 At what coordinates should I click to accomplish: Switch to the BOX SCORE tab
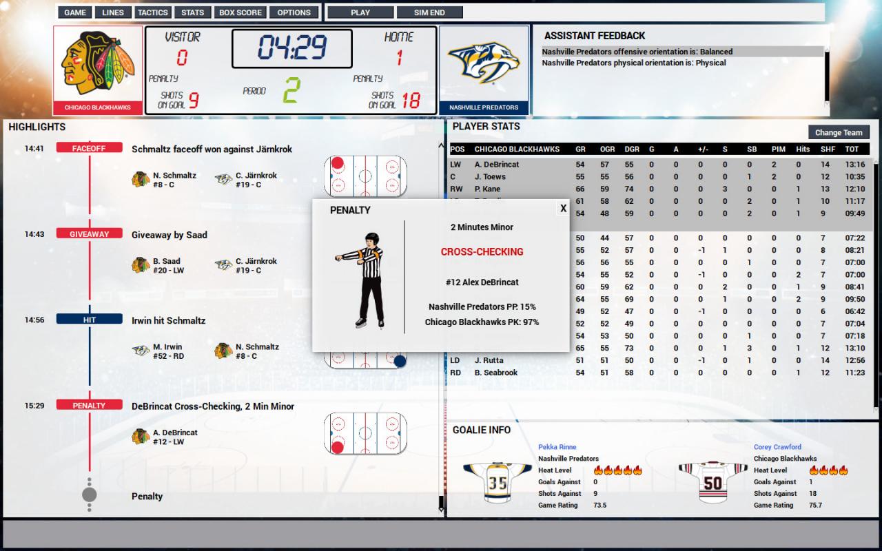point(240,12)
